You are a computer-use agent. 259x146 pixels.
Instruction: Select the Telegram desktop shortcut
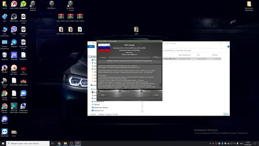coord(14,43)
